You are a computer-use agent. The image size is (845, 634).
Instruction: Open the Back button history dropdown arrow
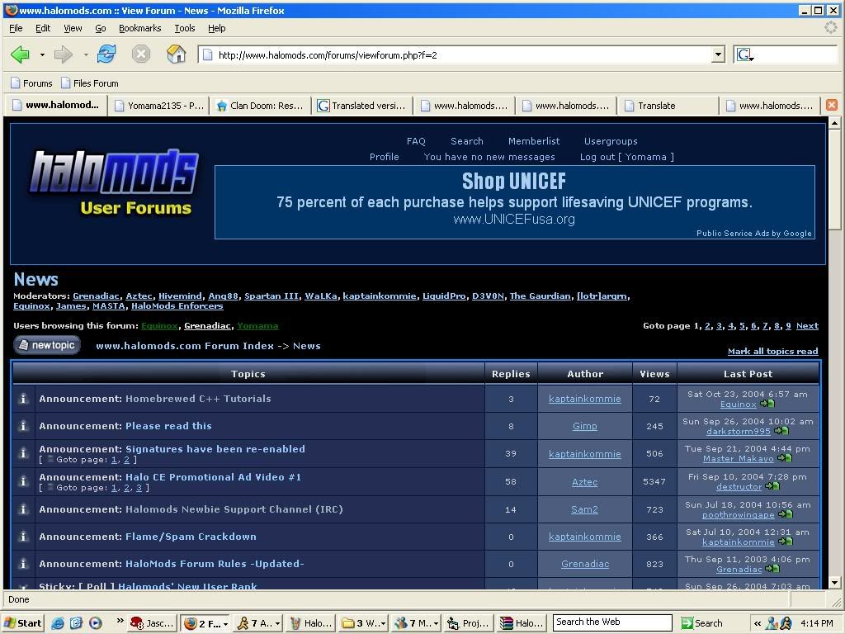click(42, 54)
